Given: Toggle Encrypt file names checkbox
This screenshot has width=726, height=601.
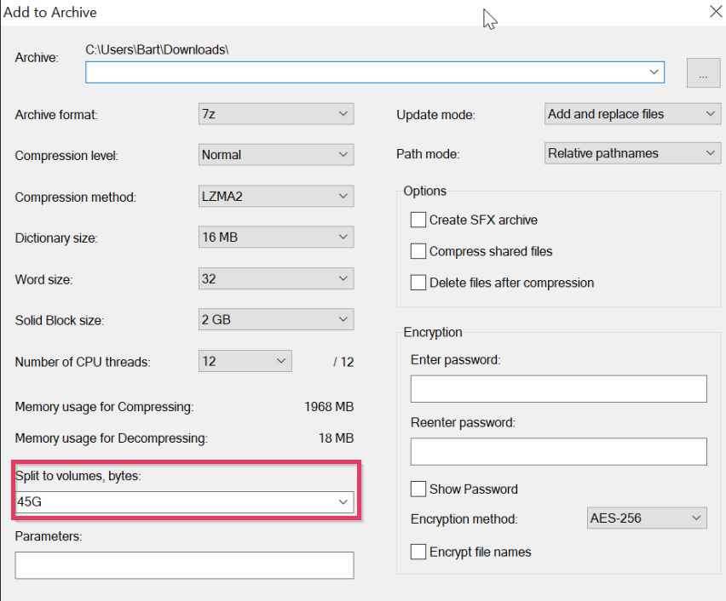Looking at the screenshot, I should pyautogui.click(x=418, y=552).
